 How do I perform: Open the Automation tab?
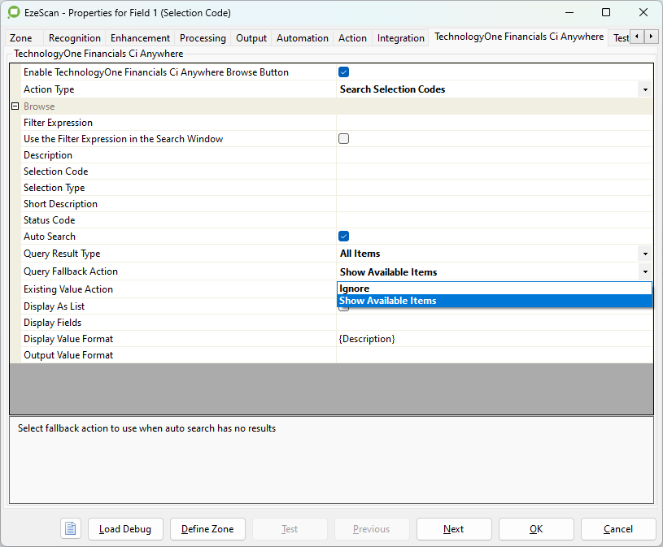(x=302, y=38)
